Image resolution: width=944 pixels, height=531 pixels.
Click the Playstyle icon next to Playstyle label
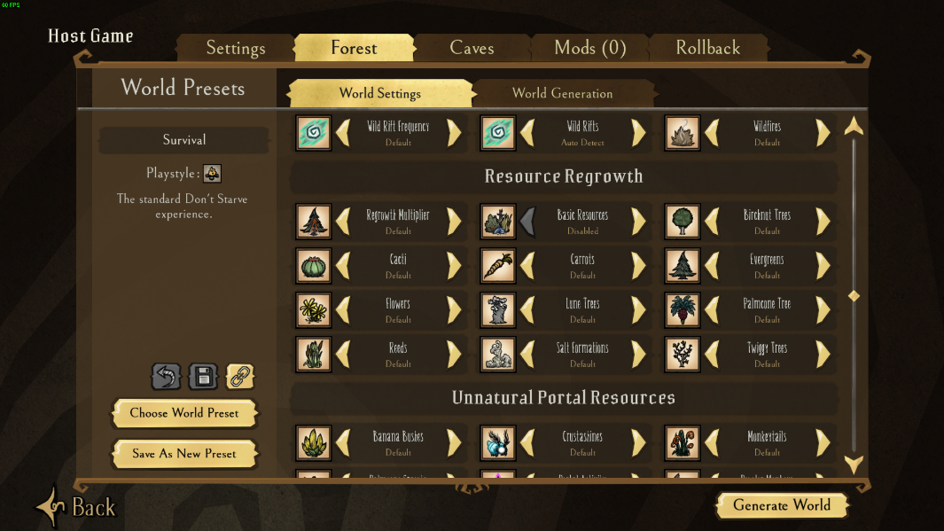tap(212, 174)
